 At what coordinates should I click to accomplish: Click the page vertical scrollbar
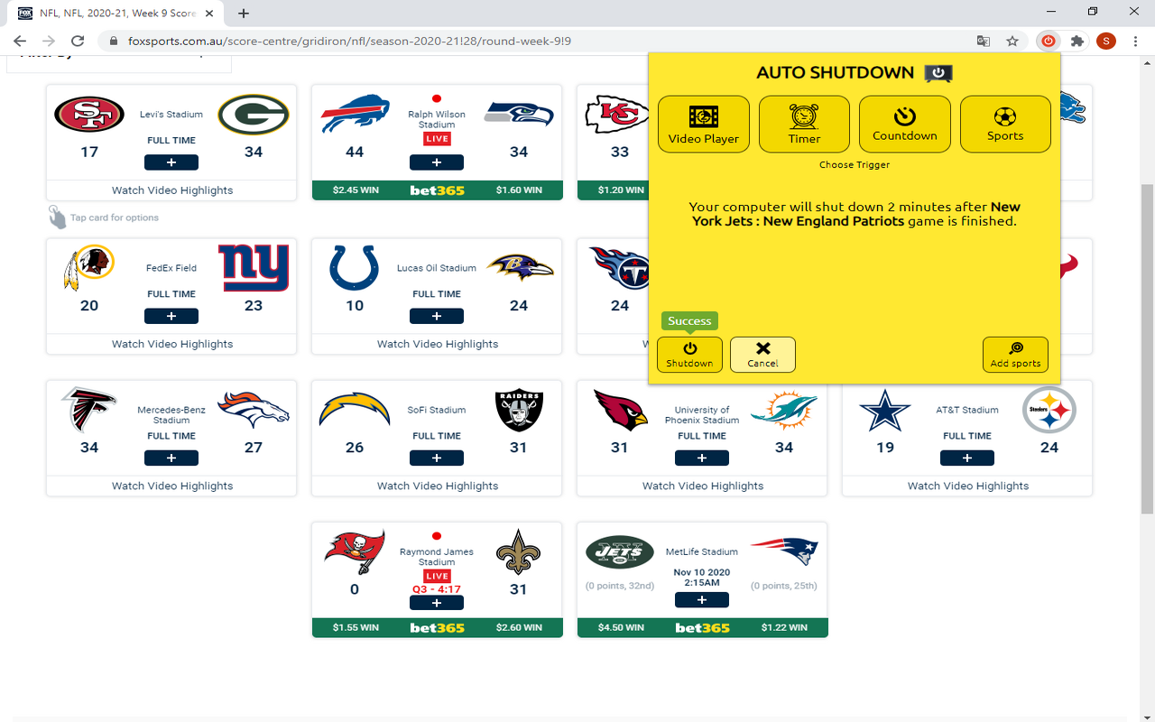click(1148, 349)
